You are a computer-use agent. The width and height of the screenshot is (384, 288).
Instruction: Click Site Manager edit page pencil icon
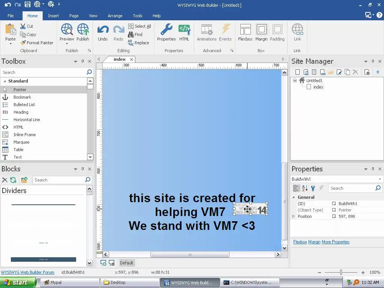pos(339,72)
